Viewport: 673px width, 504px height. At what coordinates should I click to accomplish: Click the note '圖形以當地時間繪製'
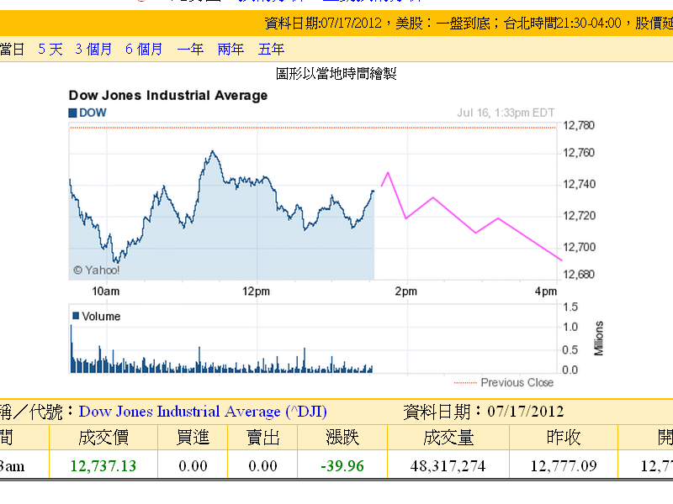[x=336, y=74]
